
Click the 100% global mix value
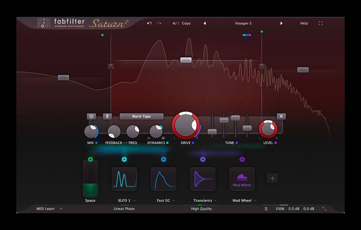[280, 209]
